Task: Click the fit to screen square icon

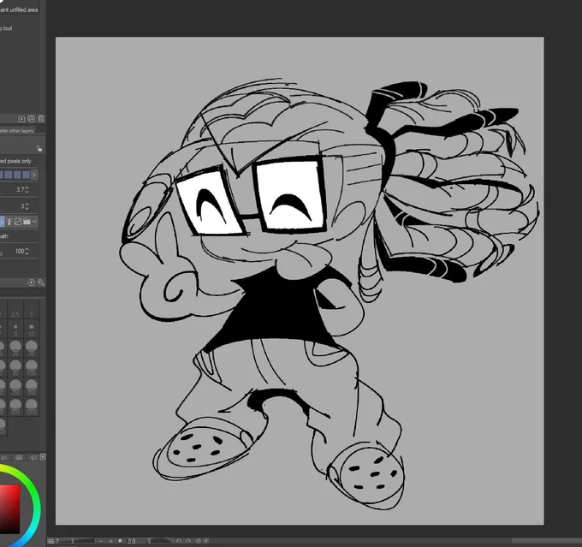Action: [x=120, y=541]
